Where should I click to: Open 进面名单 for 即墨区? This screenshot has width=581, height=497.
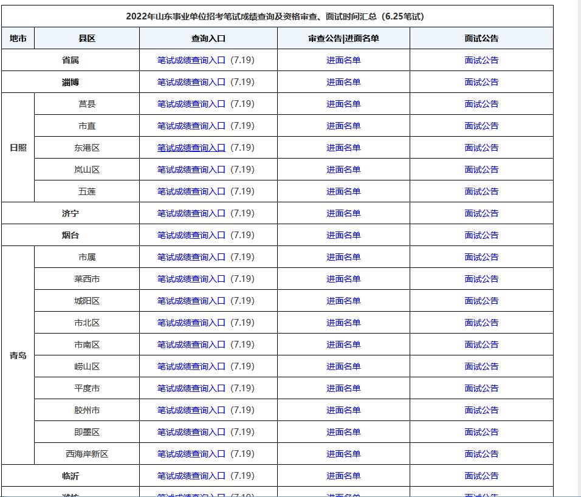click(343, 431)
